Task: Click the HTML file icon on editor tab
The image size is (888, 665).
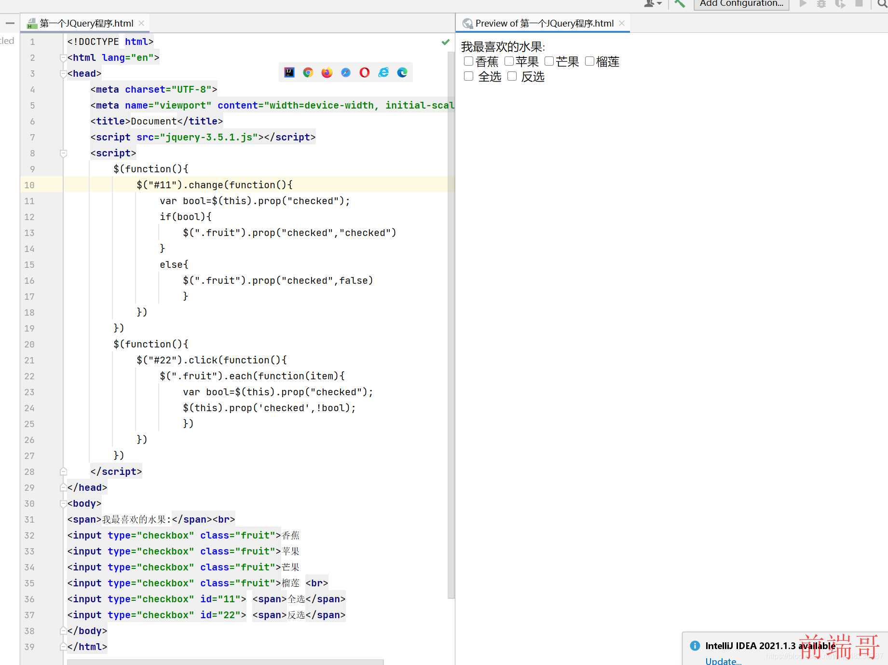Action: point(32,23)
